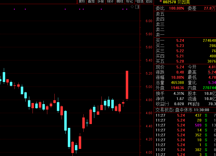The image size is (216, 156).
Task: Click the large red limit-up candlestick
Action: point(127,85)
